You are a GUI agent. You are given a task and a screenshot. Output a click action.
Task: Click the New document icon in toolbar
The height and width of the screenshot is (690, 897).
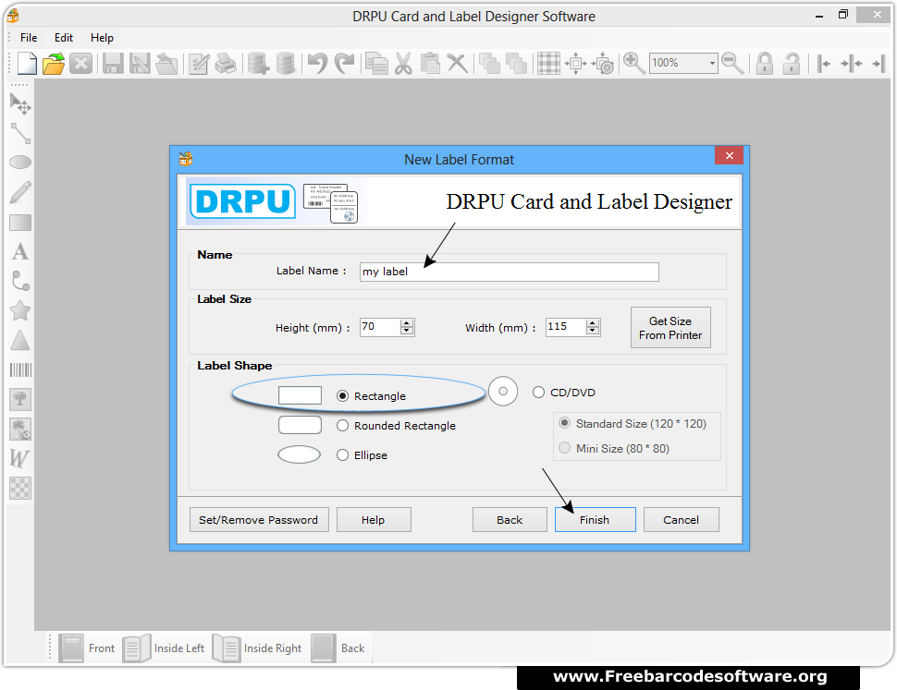(26, 63)
